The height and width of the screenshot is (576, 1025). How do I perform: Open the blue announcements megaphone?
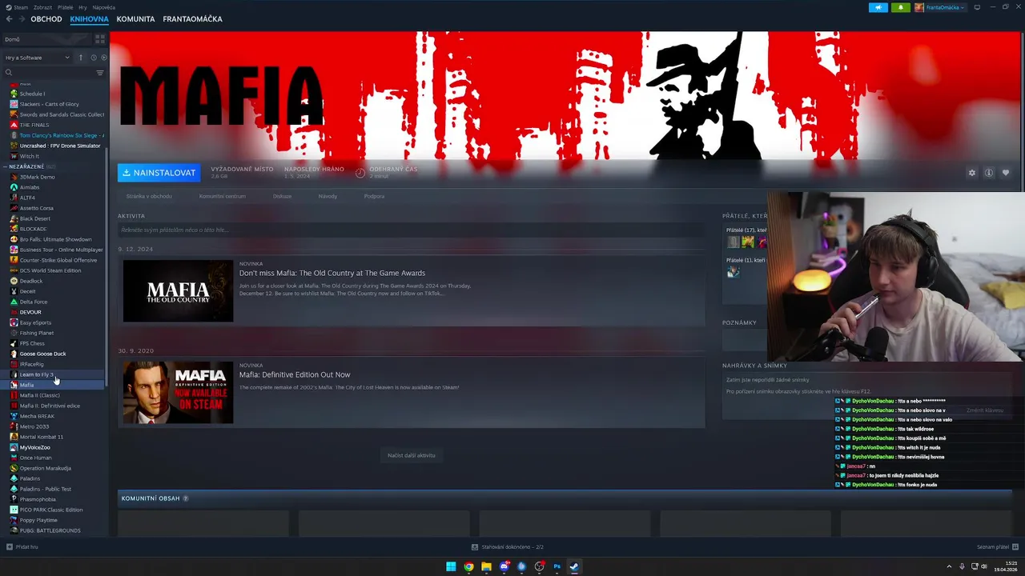(878, 7)
